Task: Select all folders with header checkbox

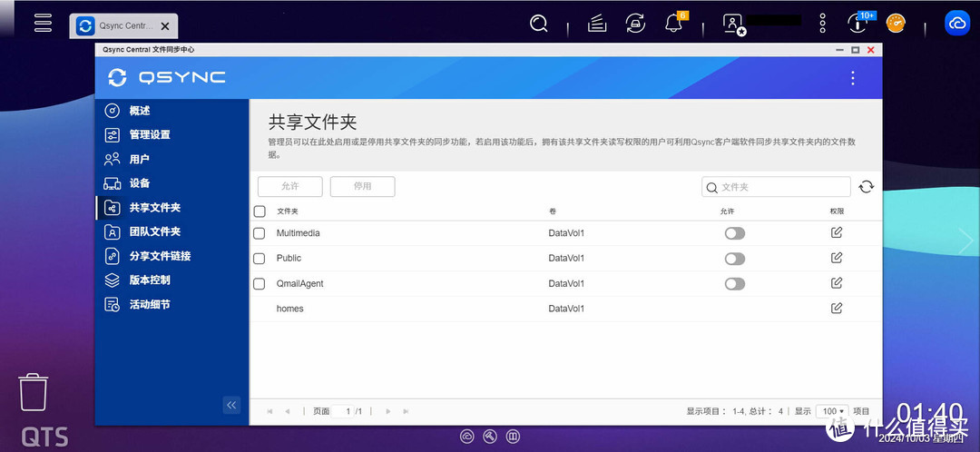Action: (x=260, y=211)
